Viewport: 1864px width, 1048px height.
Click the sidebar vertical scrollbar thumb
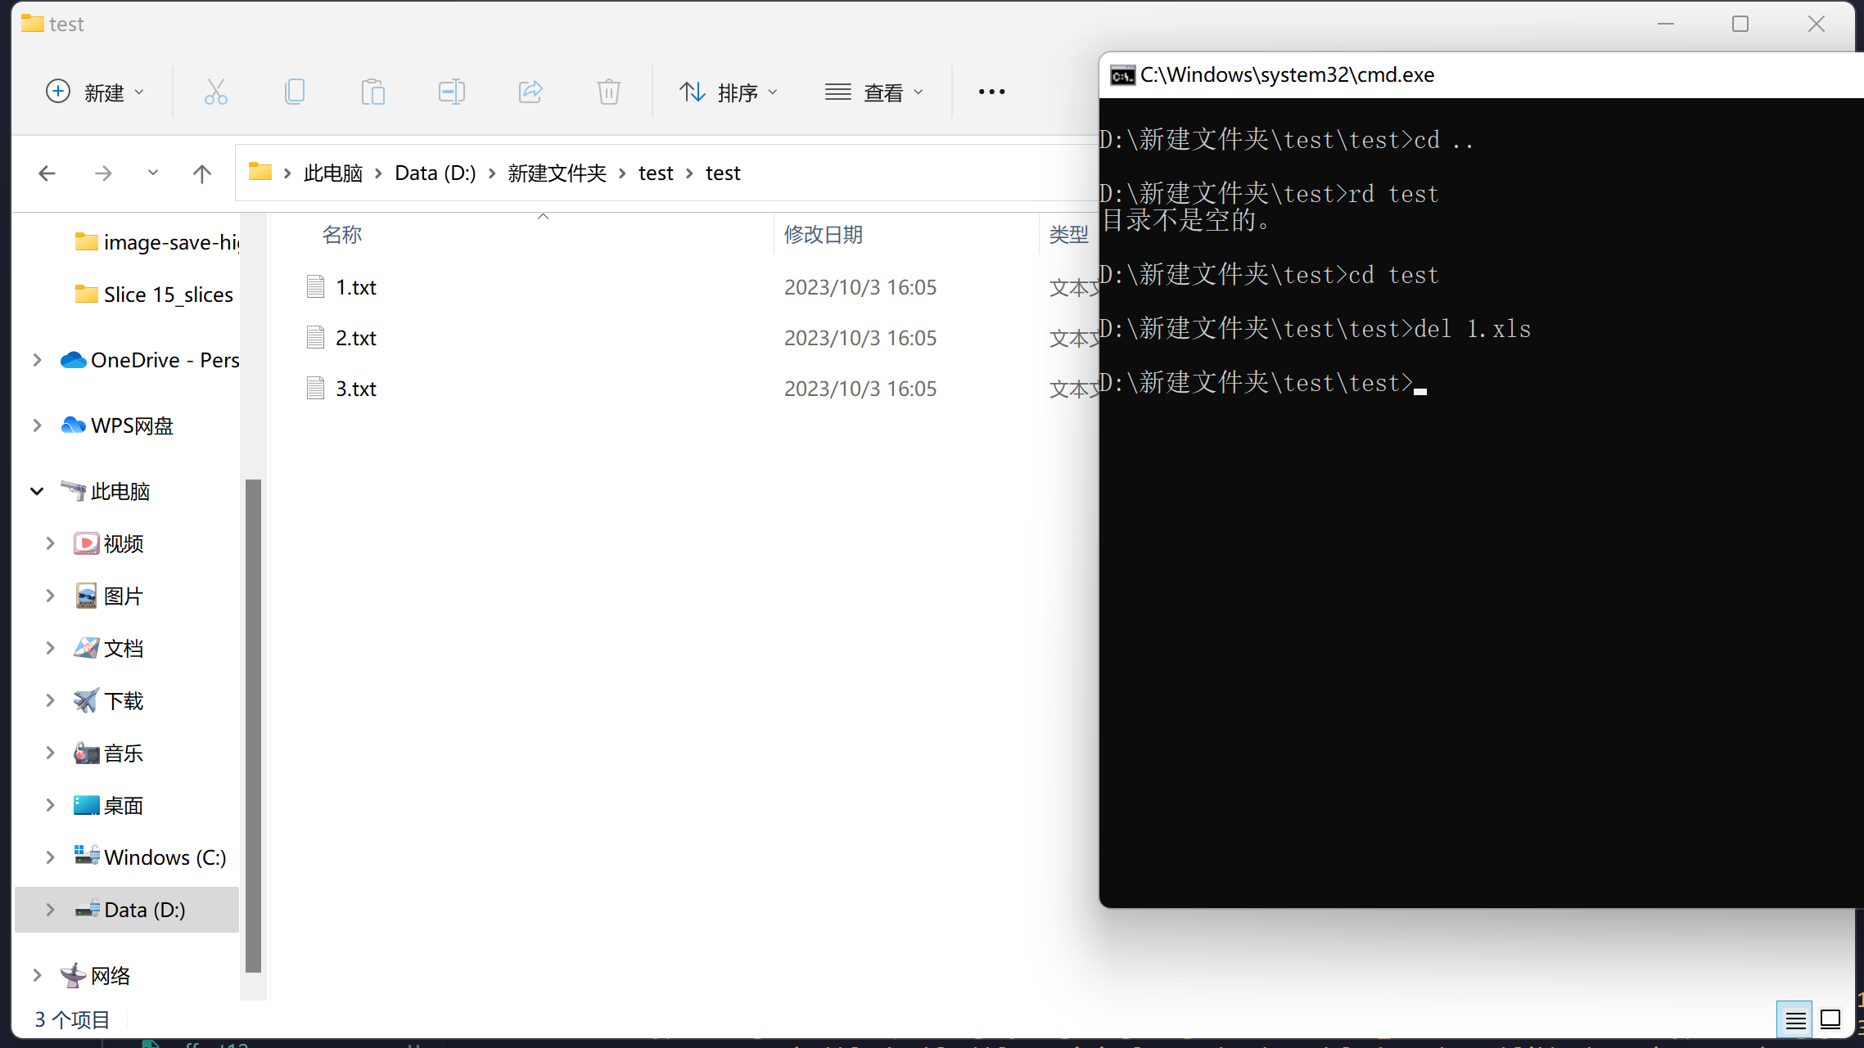point(254,725)
